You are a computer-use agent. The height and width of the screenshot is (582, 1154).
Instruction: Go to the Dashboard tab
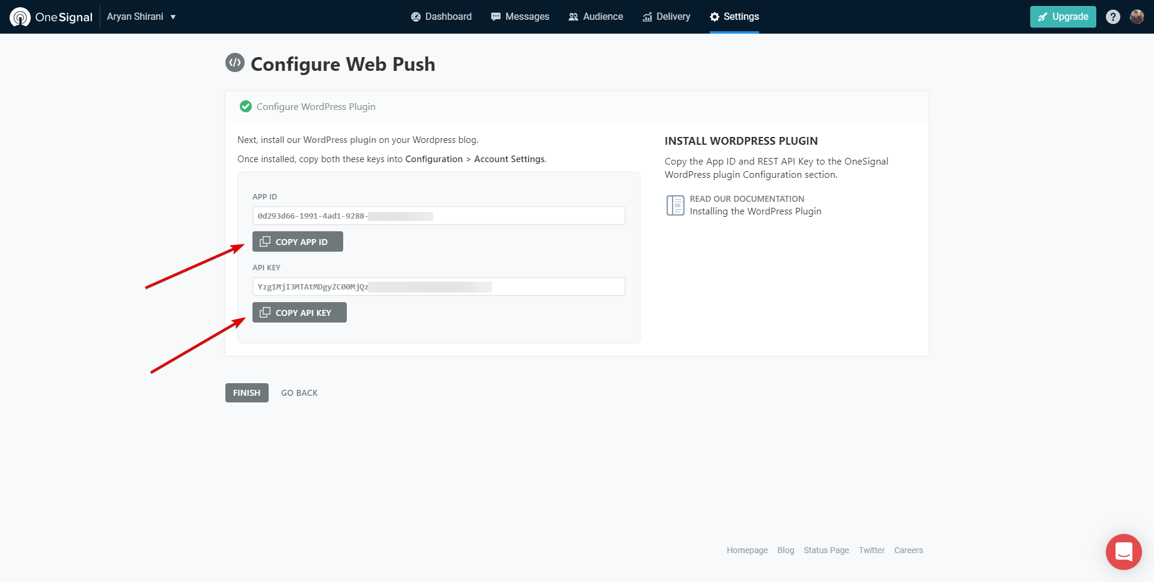(441, 17)
